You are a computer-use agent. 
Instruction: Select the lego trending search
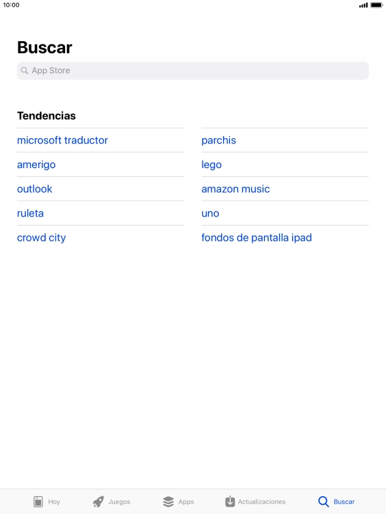211,165
